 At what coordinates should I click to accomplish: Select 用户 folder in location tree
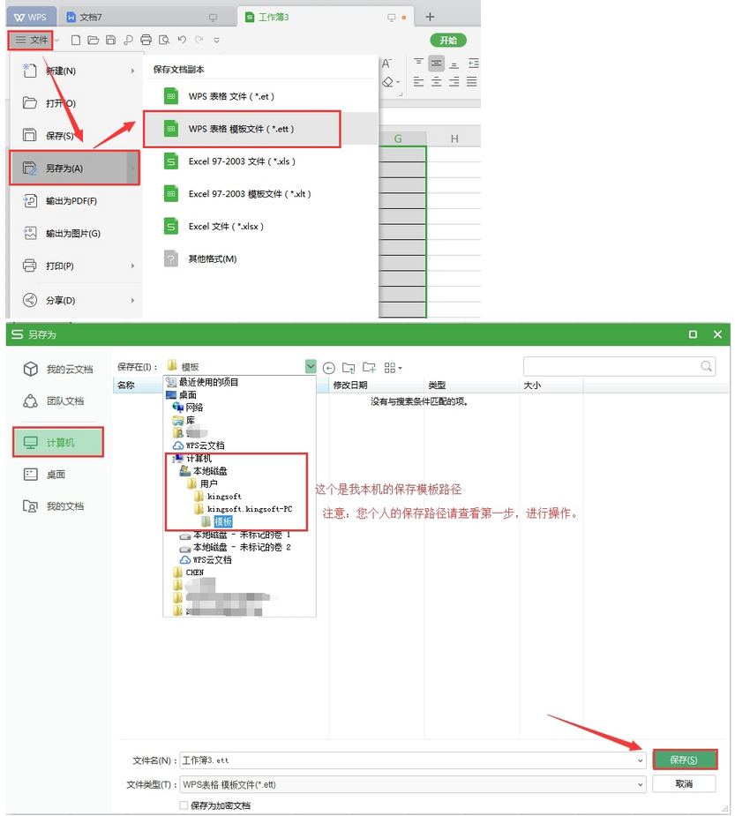click(x=208, y=483)
